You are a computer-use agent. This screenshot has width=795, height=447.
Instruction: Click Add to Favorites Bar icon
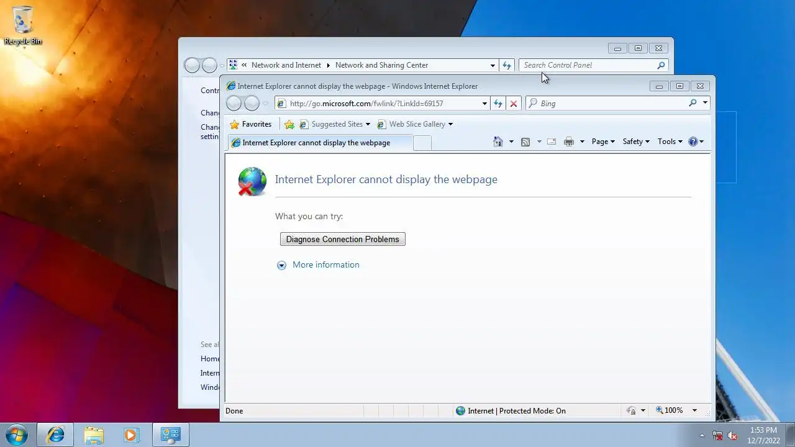point(289,124)
